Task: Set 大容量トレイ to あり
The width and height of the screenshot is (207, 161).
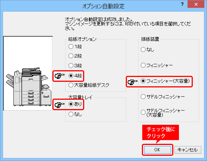Action: 75,104
